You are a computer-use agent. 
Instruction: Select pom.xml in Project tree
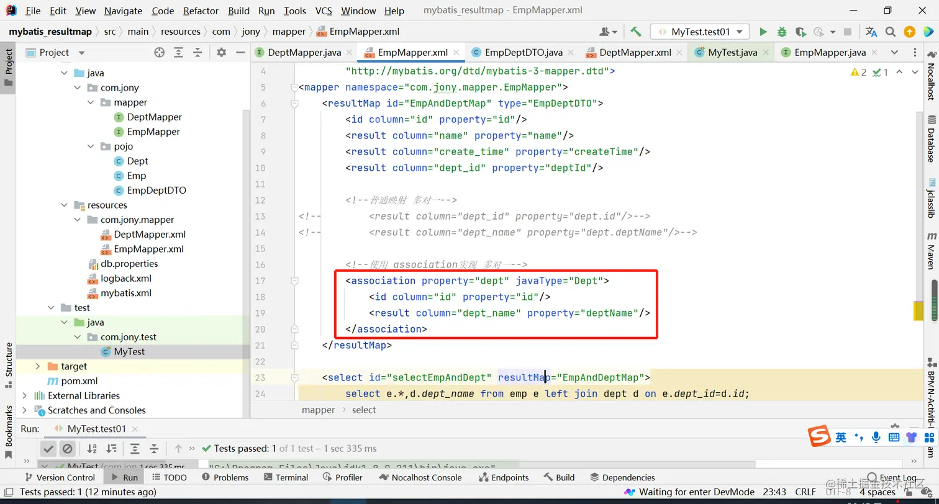tap(79, 381)
